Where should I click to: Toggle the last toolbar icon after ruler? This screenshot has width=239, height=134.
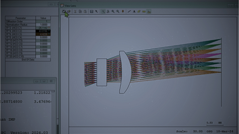click(149, 12)
